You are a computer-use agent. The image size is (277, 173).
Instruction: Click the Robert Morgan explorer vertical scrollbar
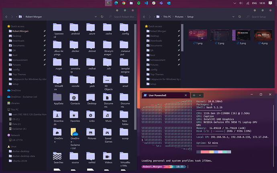tap(135, 77)
